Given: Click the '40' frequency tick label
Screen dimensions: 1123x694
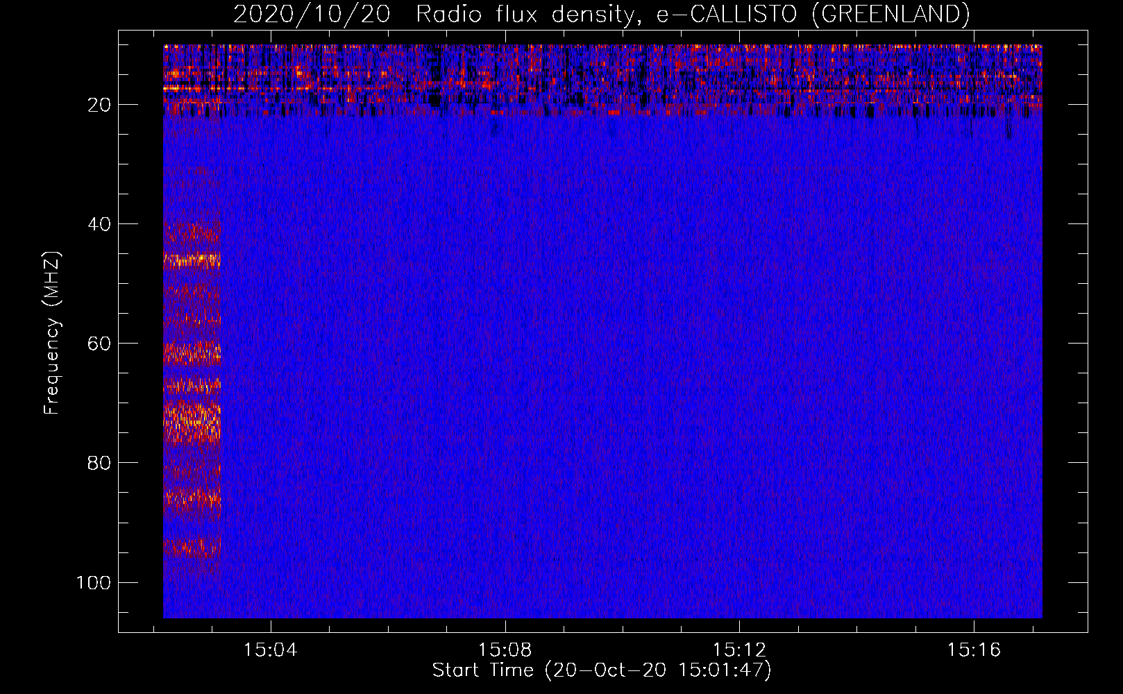Looking at the screenshot, I should tap(99, 224).
